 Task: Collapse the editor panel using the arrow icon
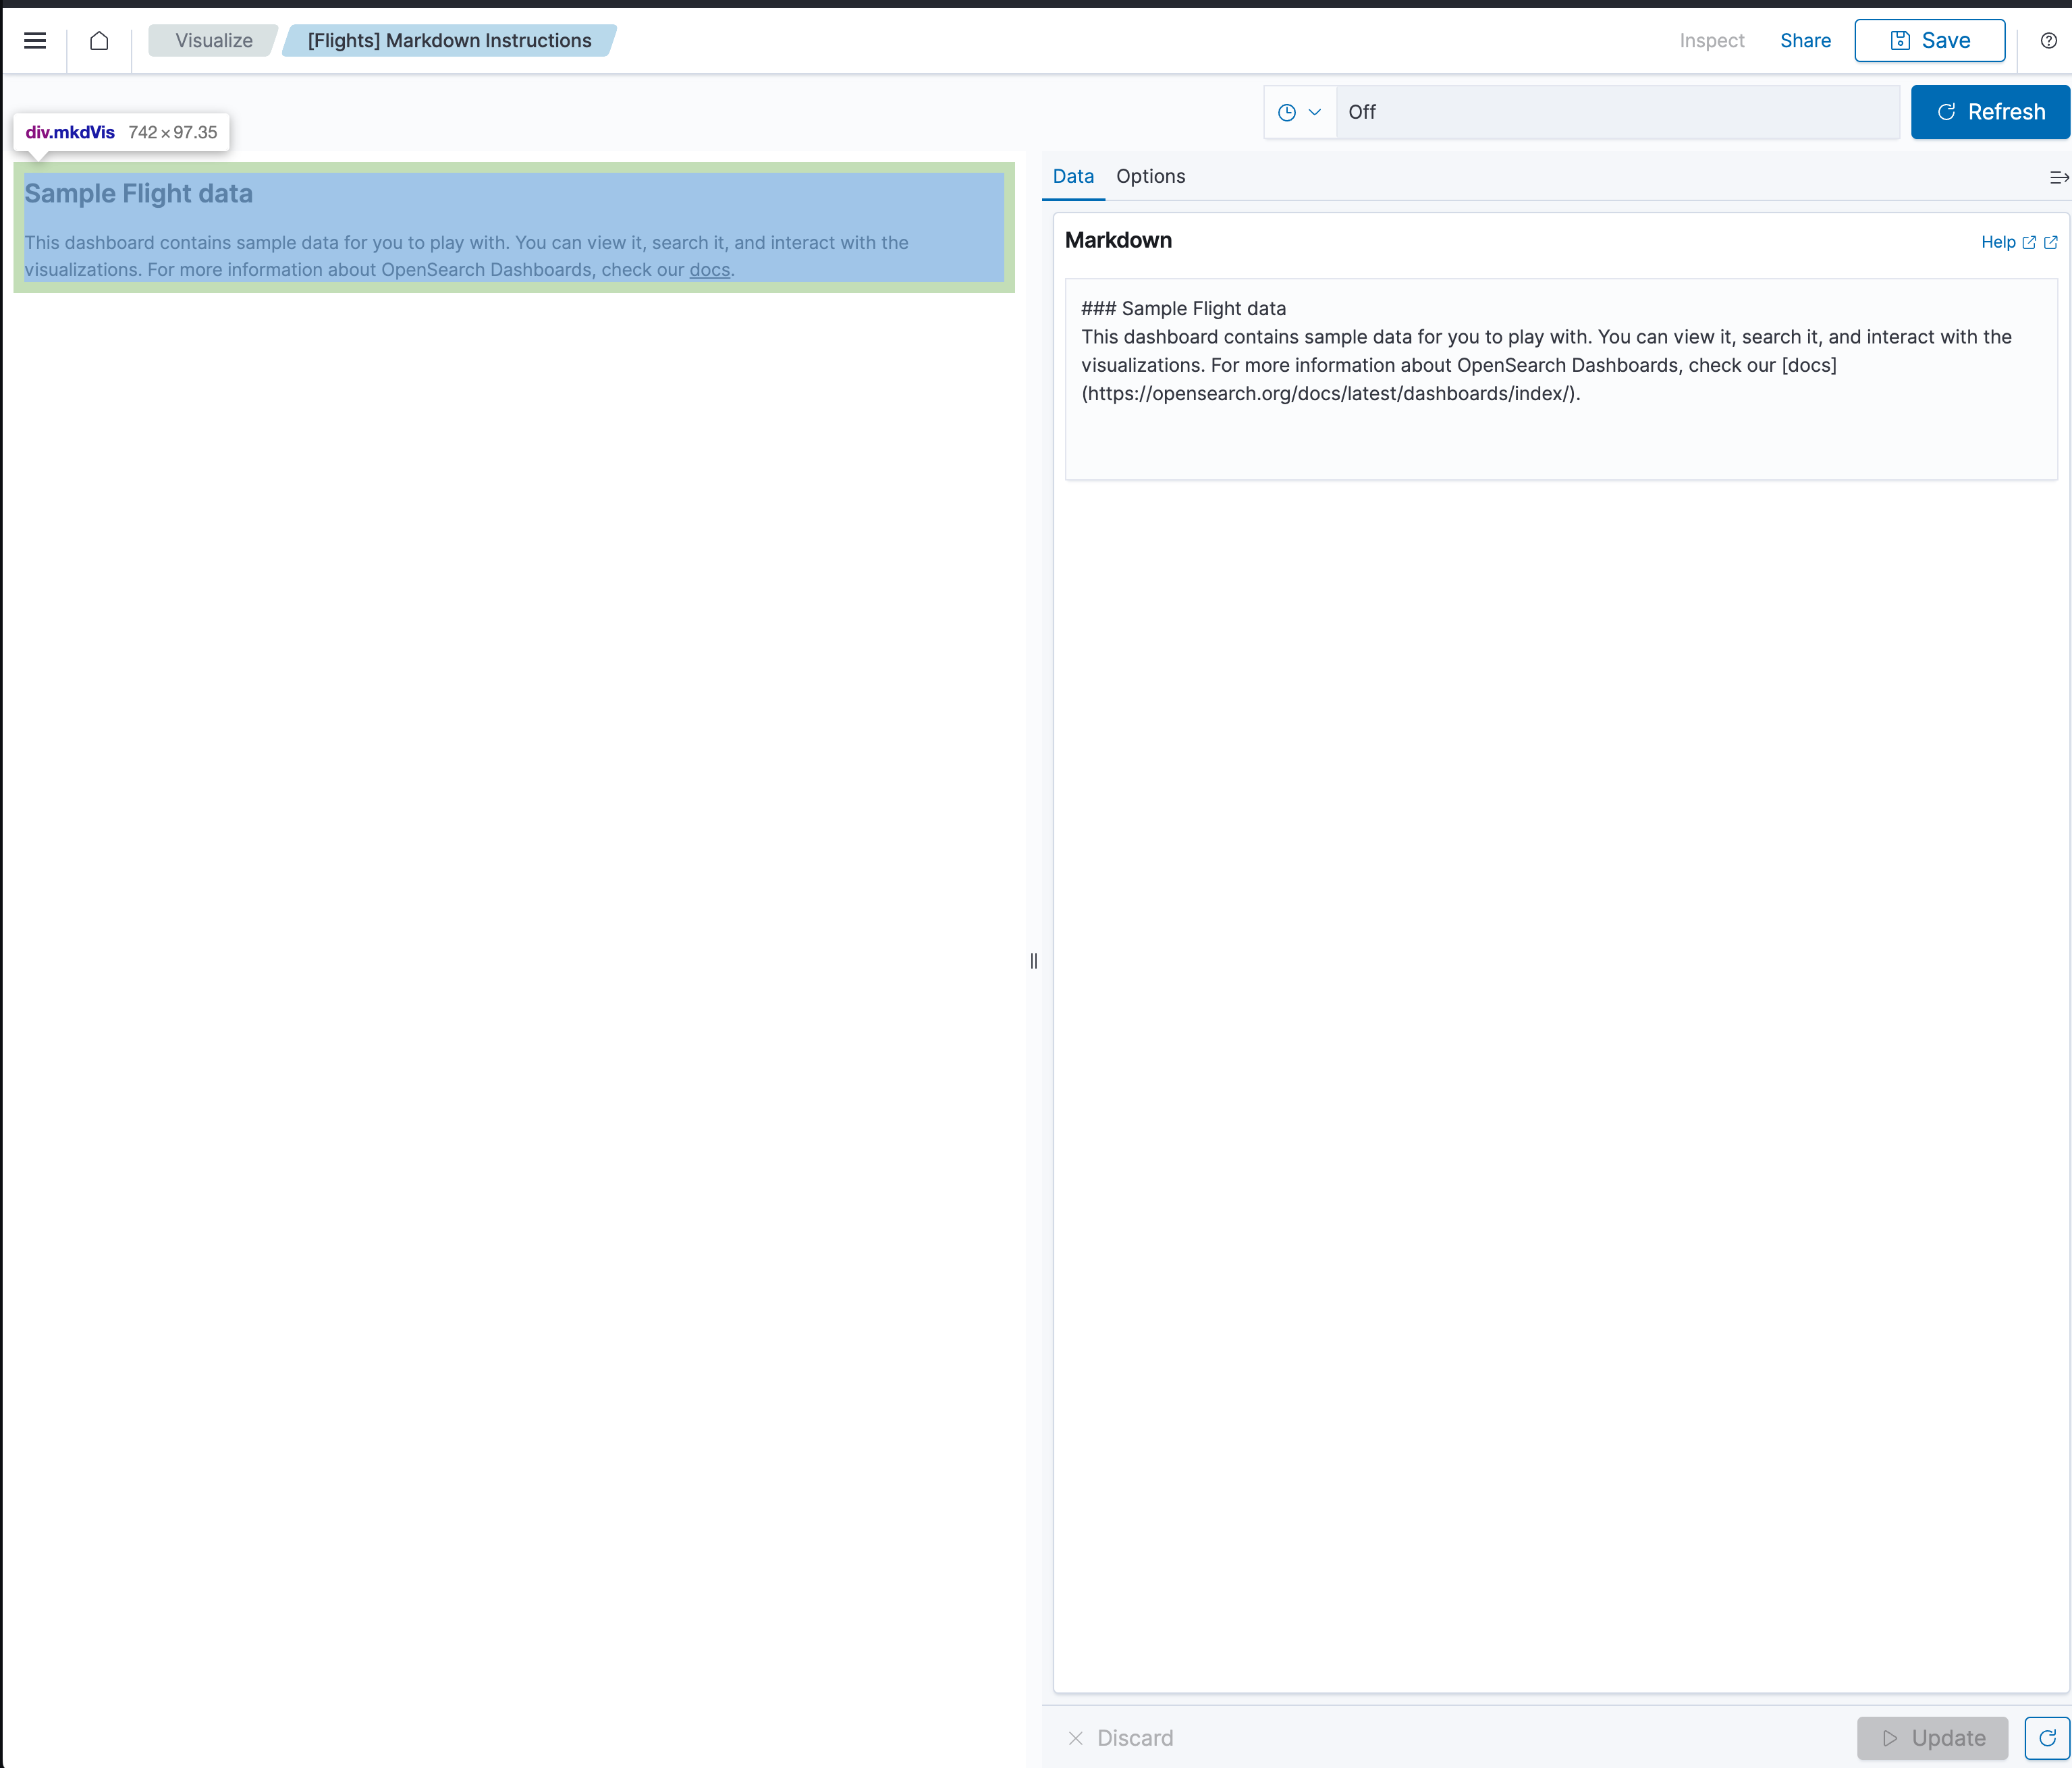coord(2058,177)
